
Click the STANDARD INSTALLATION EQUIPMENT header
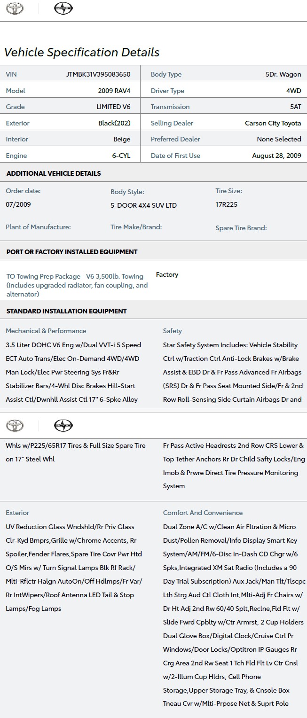(x=66, y=311)
